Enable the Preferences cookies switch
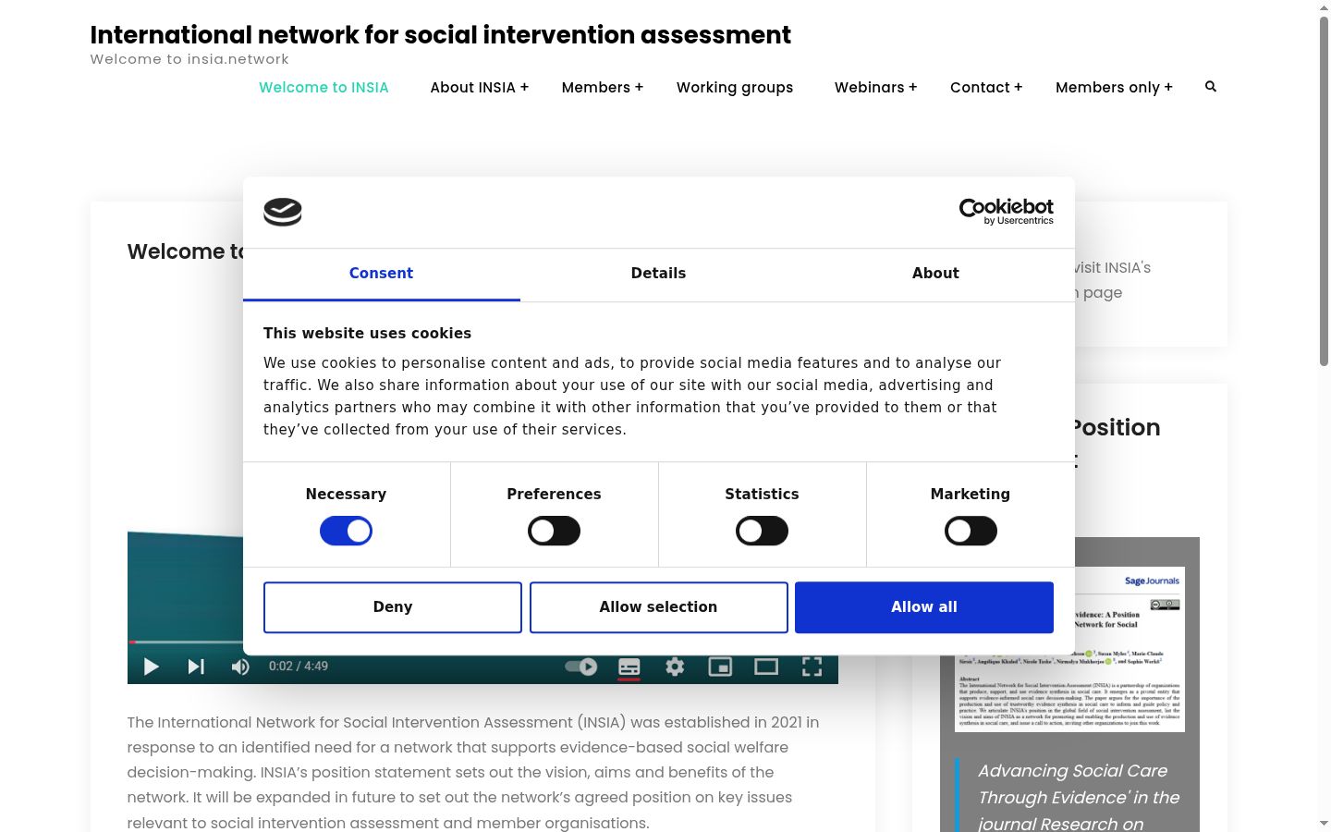 point(554,531)
